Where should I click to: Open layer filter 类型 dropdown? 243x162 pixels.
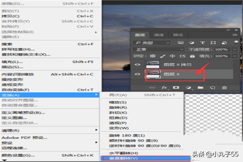tap(152, 43)
